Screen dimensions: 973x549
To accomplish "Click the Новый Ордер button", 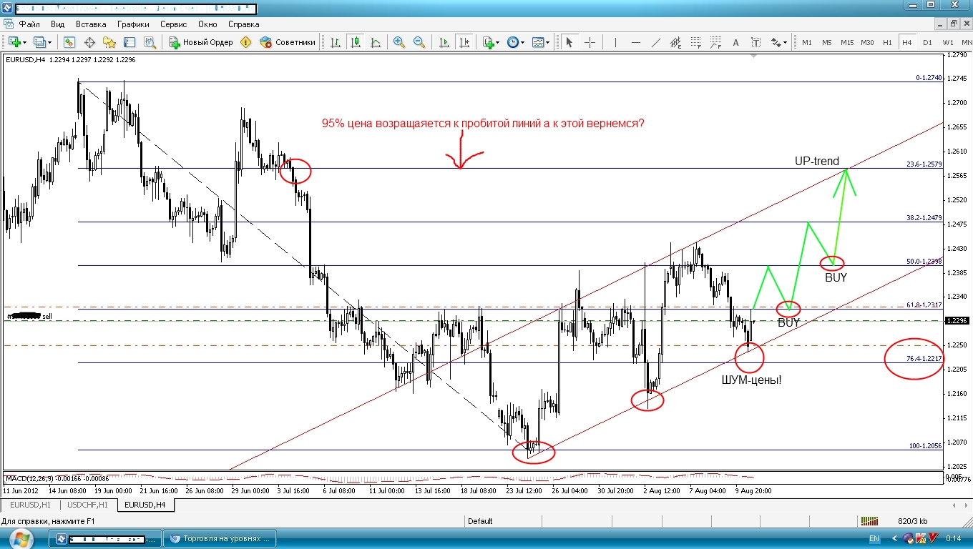I will [x=201, y=42].
